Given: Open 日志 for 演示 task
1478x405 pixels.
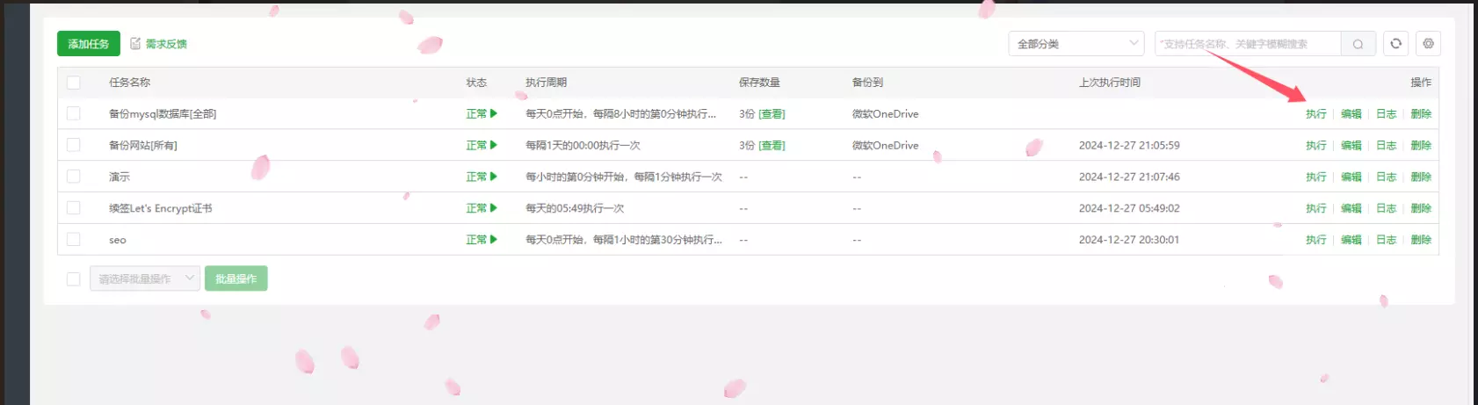Looking at the screenshot, I should point(1386,177).
